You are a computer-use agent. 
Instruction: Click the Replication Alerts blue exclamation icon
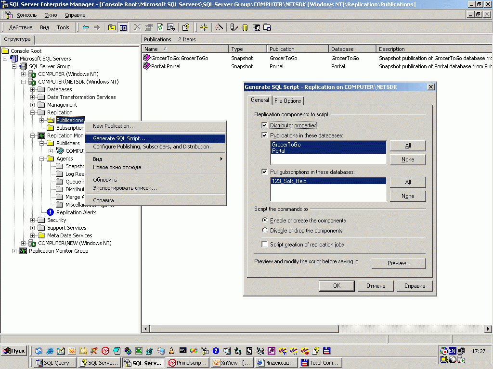tap(50, 212)
